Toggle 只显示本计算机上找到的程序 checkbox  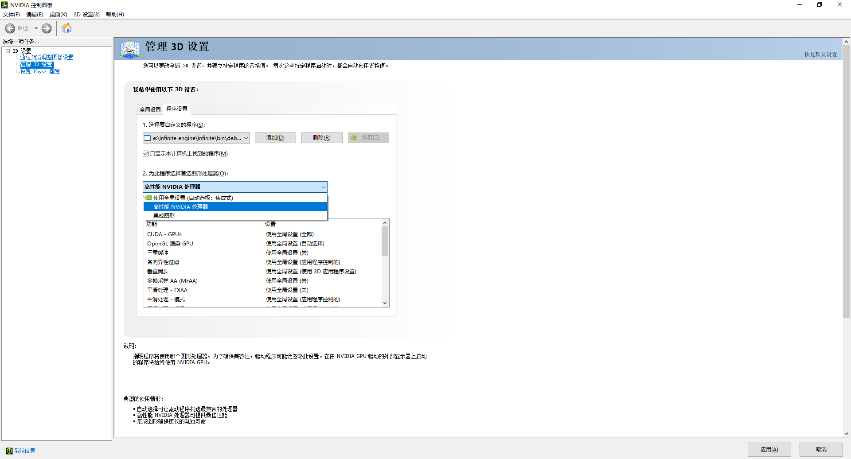145,154
